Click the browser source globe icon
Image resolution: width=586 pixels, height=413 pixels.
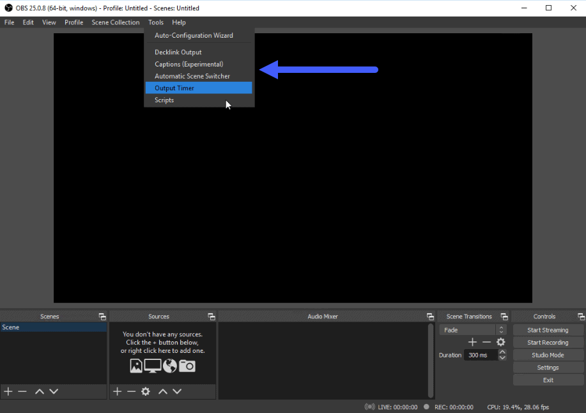click(x=170, y=366)
